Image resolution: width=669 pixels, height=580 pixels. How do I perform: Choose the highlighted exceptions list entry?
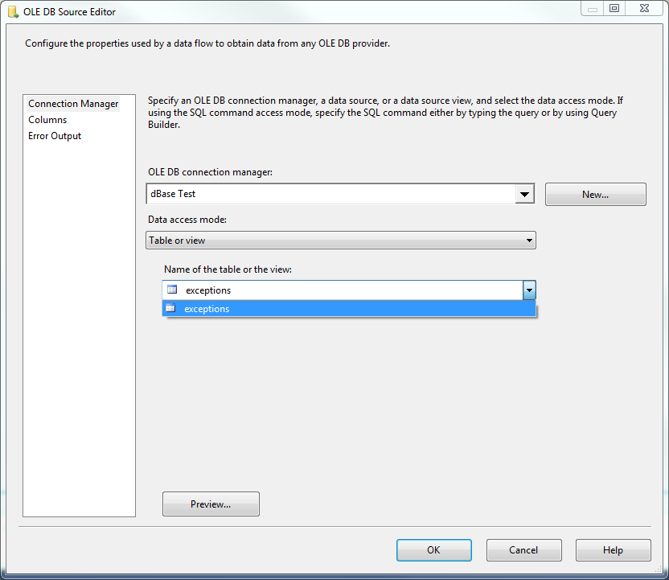point(349,309)
